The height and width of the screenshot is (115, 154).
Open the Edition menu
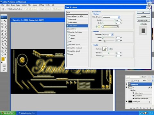pyautogui.click(x=8, y=5)
